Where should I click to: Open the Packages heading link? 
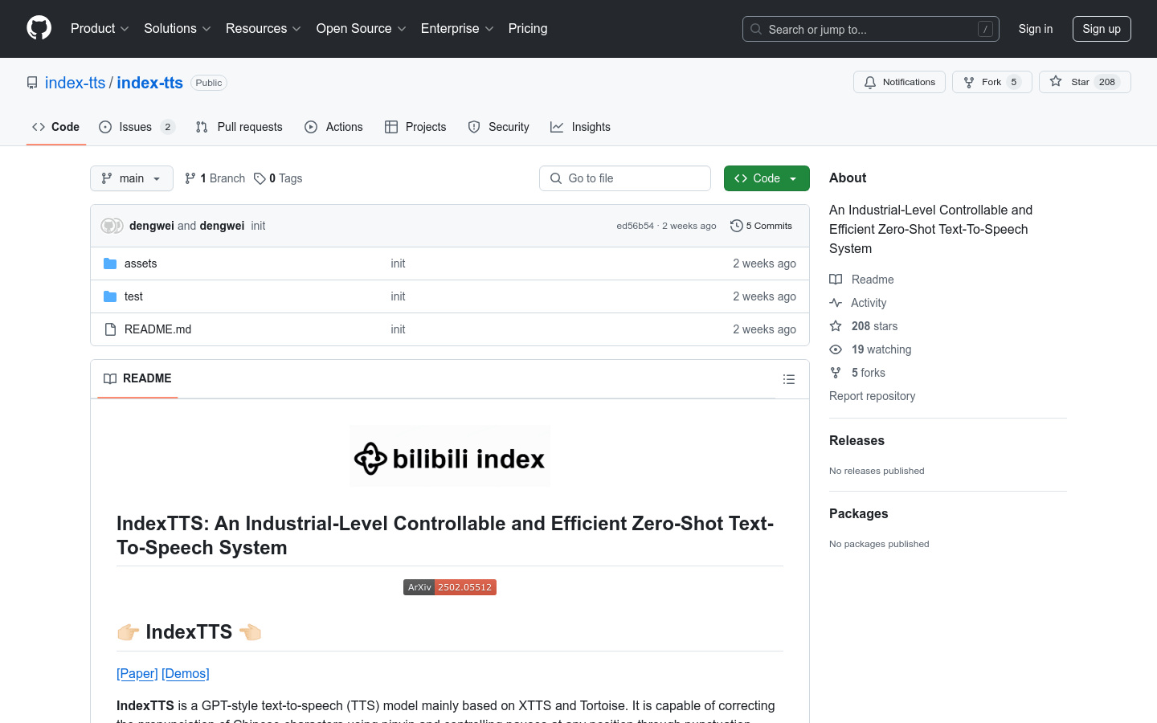pyautogui.click(x=858, y=513)
